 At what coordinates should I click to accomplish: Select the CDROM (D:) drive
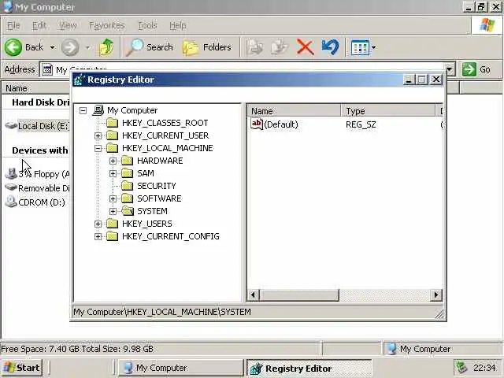point(35,202)
